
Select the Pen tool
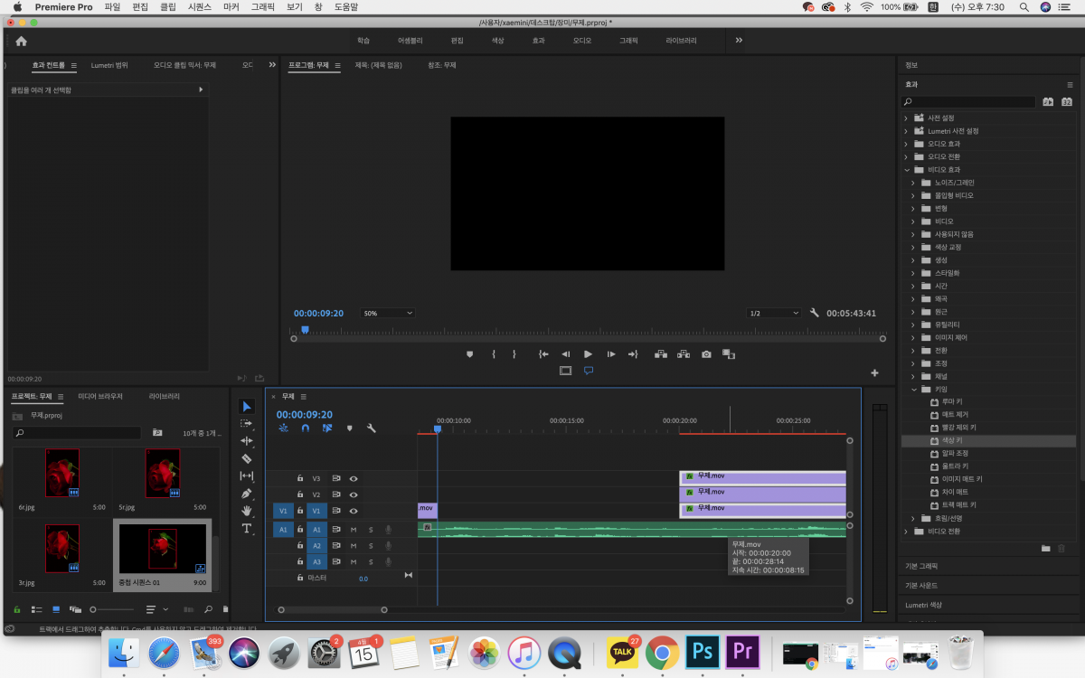point(247,494)
